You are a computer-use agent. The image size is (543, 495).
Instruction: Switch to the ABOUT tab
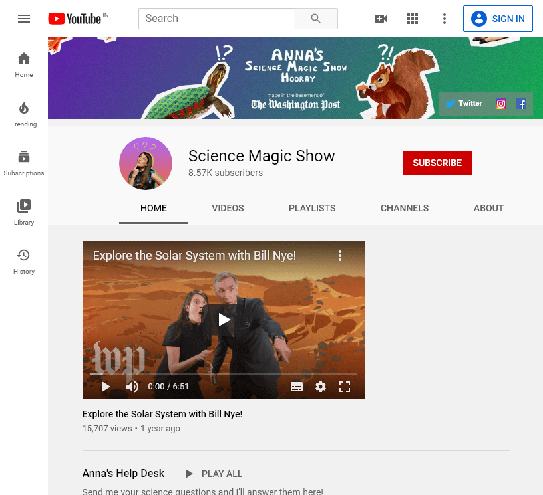coord(488,208)
